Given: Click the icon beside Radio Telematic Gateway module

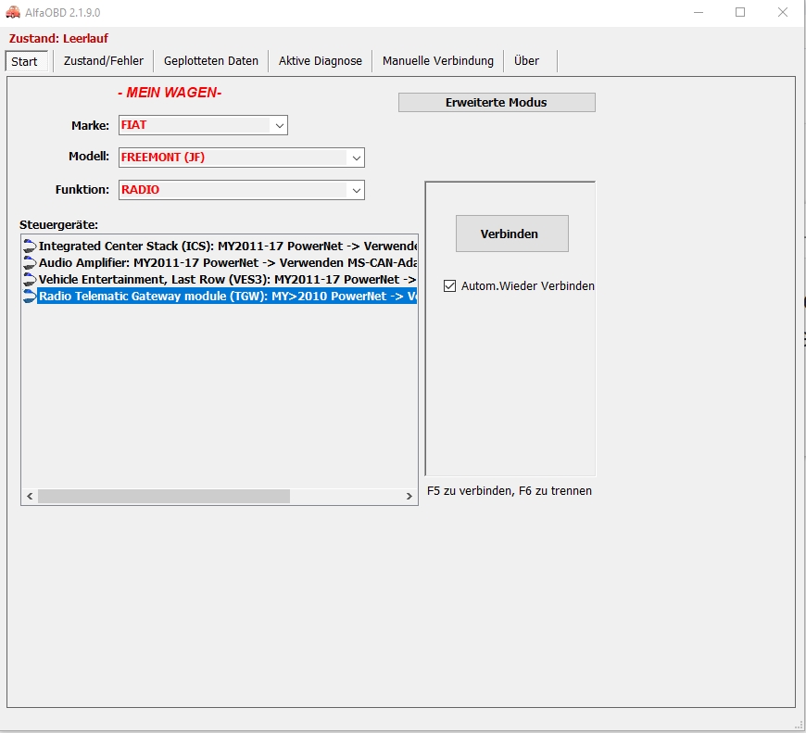Looking at the screenshot, I should tap(30, 297).
